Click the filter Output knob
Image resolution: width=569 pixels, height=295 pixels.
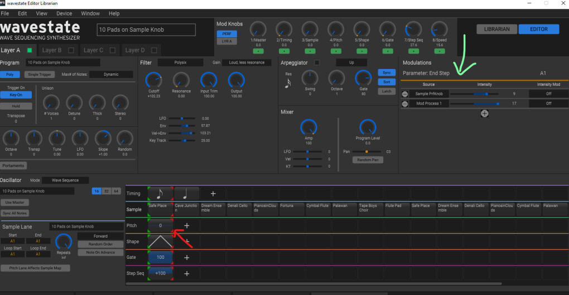[236, 80]
